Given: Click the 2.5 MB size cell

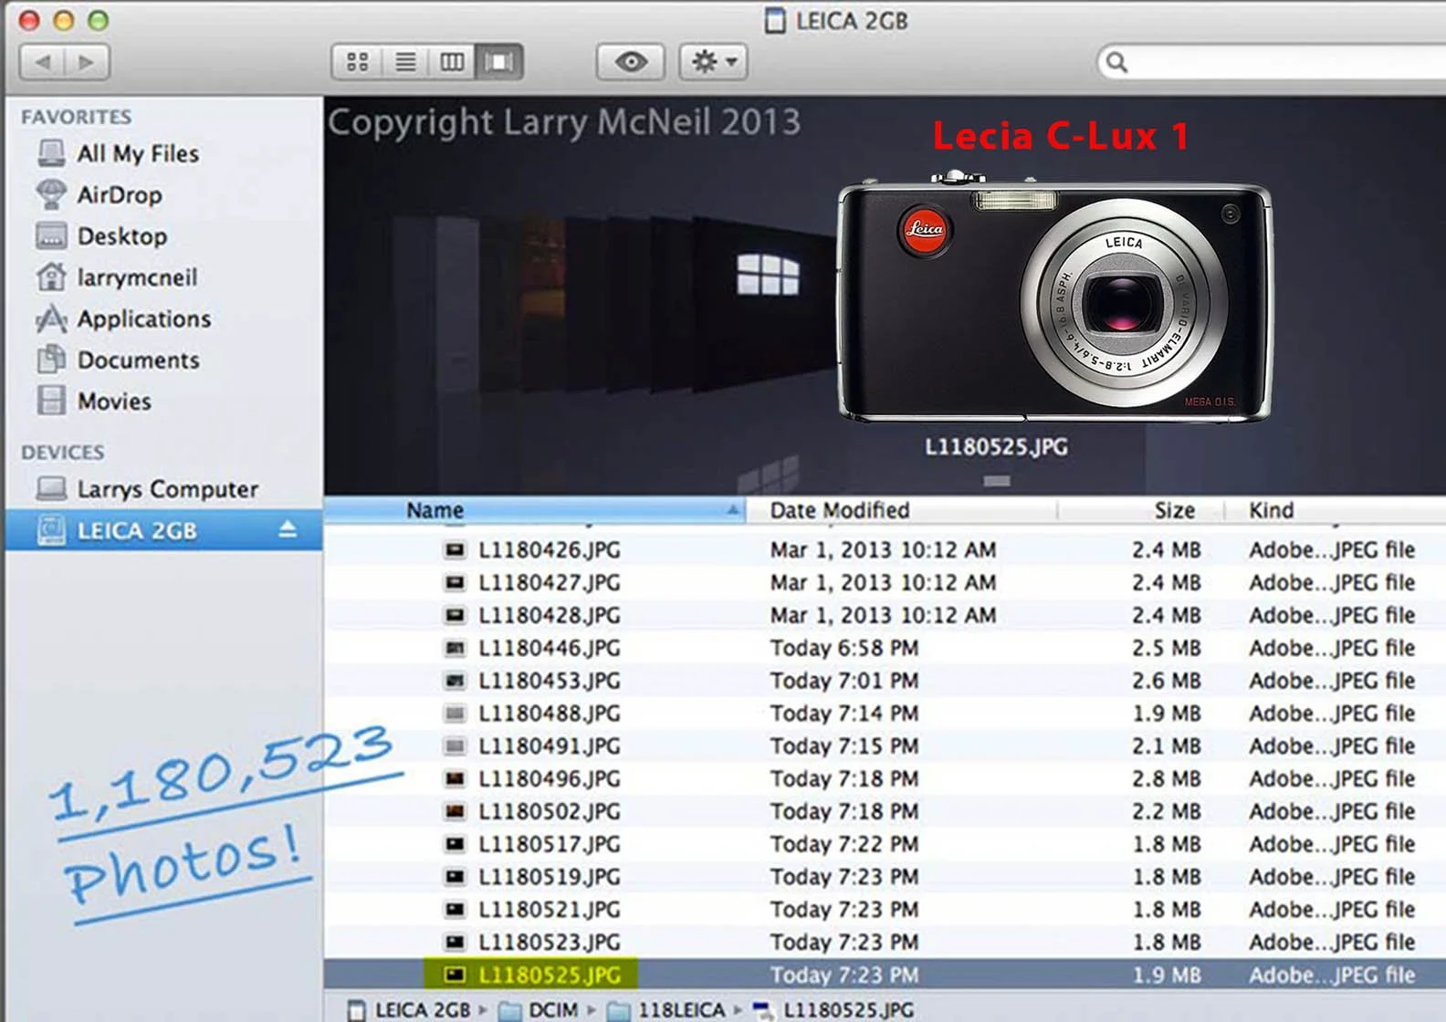Looking at the screenshot, I should (1167, 648).
